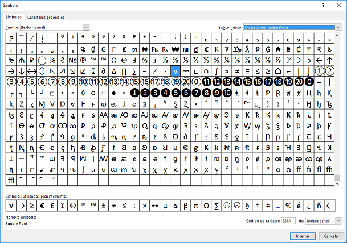Select the Pts peseta sign

(x=155, y=49)
